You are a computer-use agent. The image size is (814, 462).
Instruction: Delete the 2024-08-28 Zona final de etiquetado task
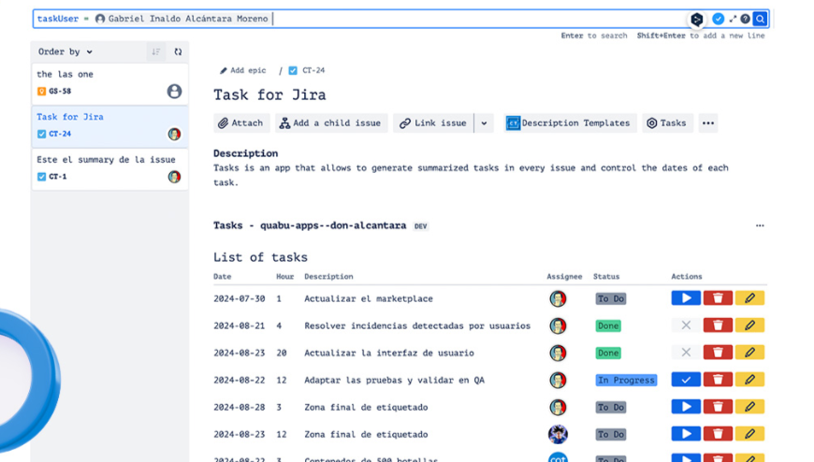[x=718, y=407]
